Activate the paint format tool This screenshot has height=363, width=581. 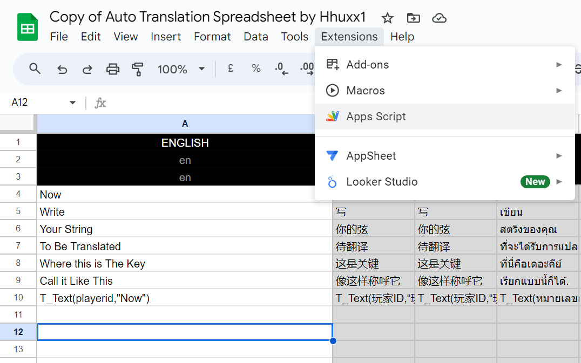pos(138,69)
